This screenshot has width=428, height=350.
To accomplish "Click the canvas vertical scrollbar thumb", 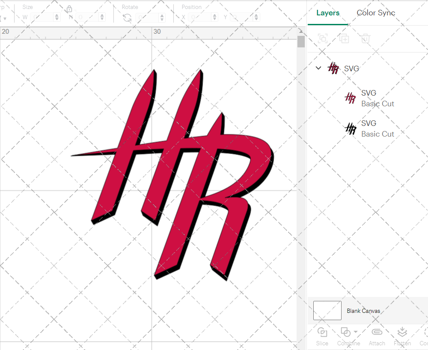I will (301, 42).
